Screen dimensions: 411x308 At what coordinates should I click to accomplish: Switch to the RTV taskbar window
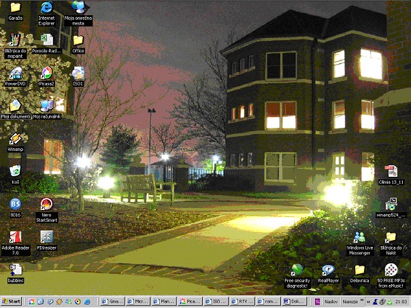click(242, 301)
